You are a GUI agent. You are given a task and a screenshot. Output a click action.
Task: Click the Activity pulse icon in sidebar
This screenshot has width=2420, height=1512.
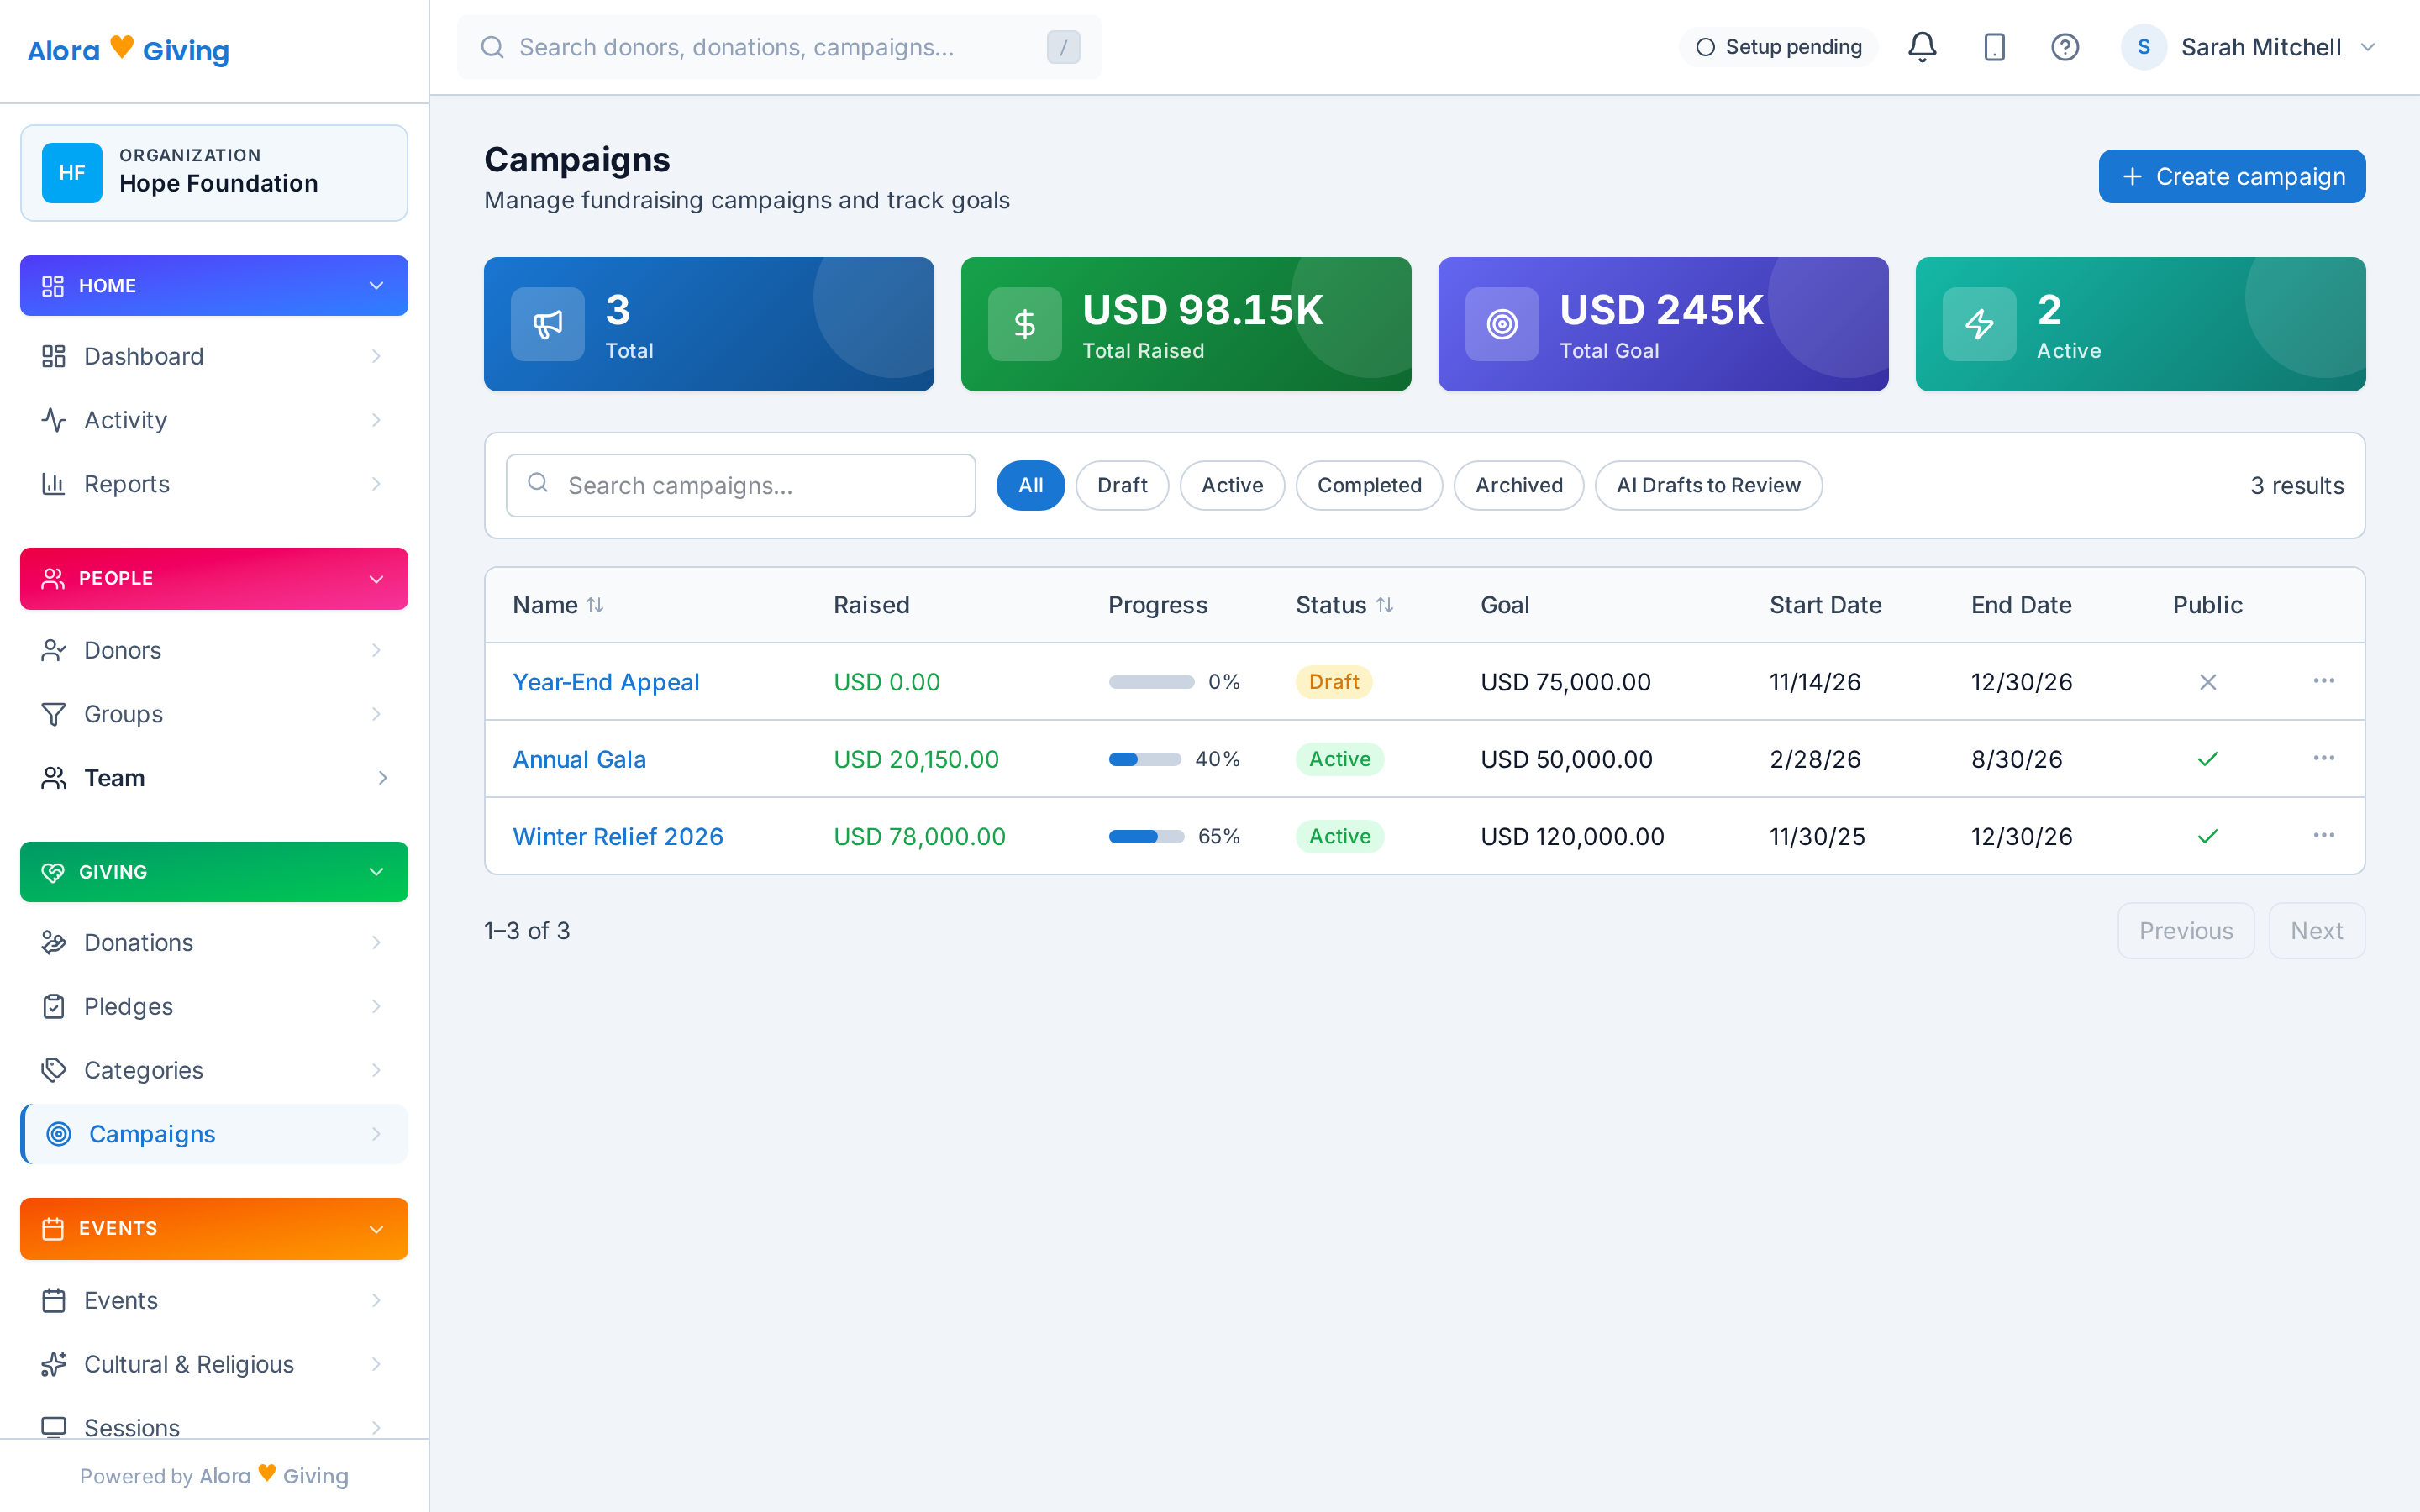pyautogui.click(x=53, y=420)
